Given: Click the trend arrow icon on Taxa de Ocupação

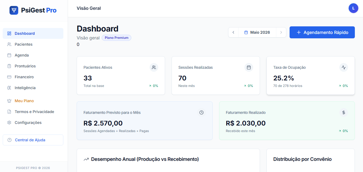Looking at the screenshot, I should click(340, 86).
